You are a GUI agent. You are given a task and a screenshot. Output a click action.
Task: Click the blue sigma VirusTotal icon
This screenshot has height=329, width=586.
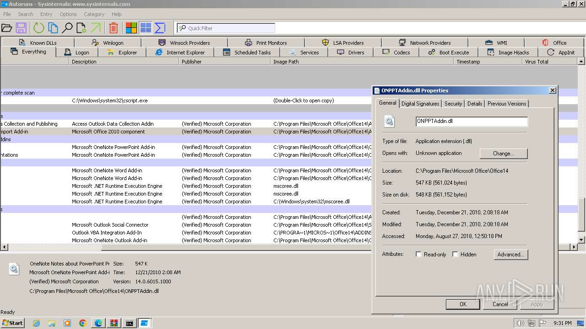point(160,28)
